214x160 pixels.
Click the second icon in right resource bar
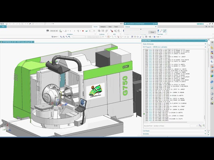point(212,48)
